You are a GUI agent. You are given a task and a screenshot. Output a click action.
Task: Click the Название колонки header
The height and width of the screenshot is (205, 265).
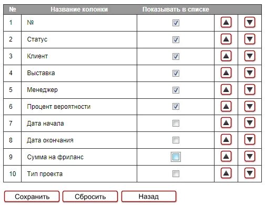[79, 9]
